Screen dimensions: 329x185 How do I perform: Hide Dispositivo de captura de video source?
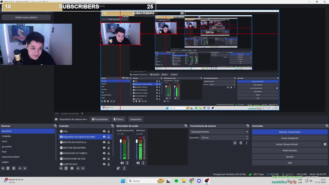[x=104, y=137]
